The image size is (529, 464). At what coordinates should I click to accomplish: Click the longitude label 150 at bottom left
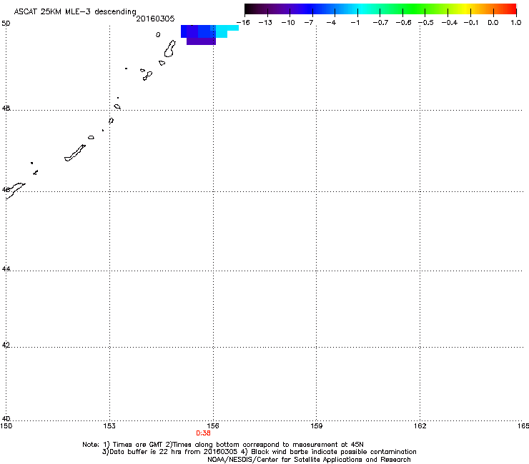[6, 426]
